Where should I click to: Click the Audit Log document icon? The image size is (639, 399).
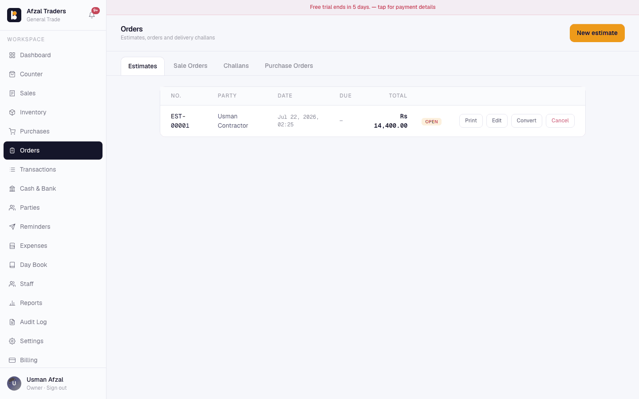point(12,322)
